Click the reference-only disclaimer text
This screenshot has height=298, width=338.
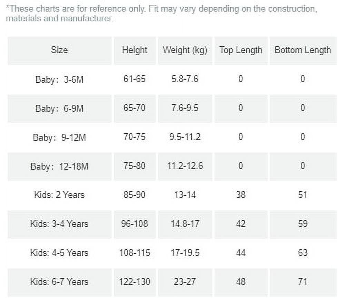(161, 13)
